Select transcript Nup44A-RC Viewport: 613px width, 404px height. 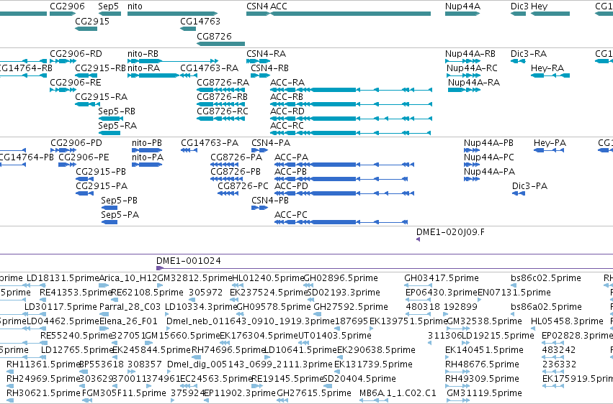tap(472, 68)
